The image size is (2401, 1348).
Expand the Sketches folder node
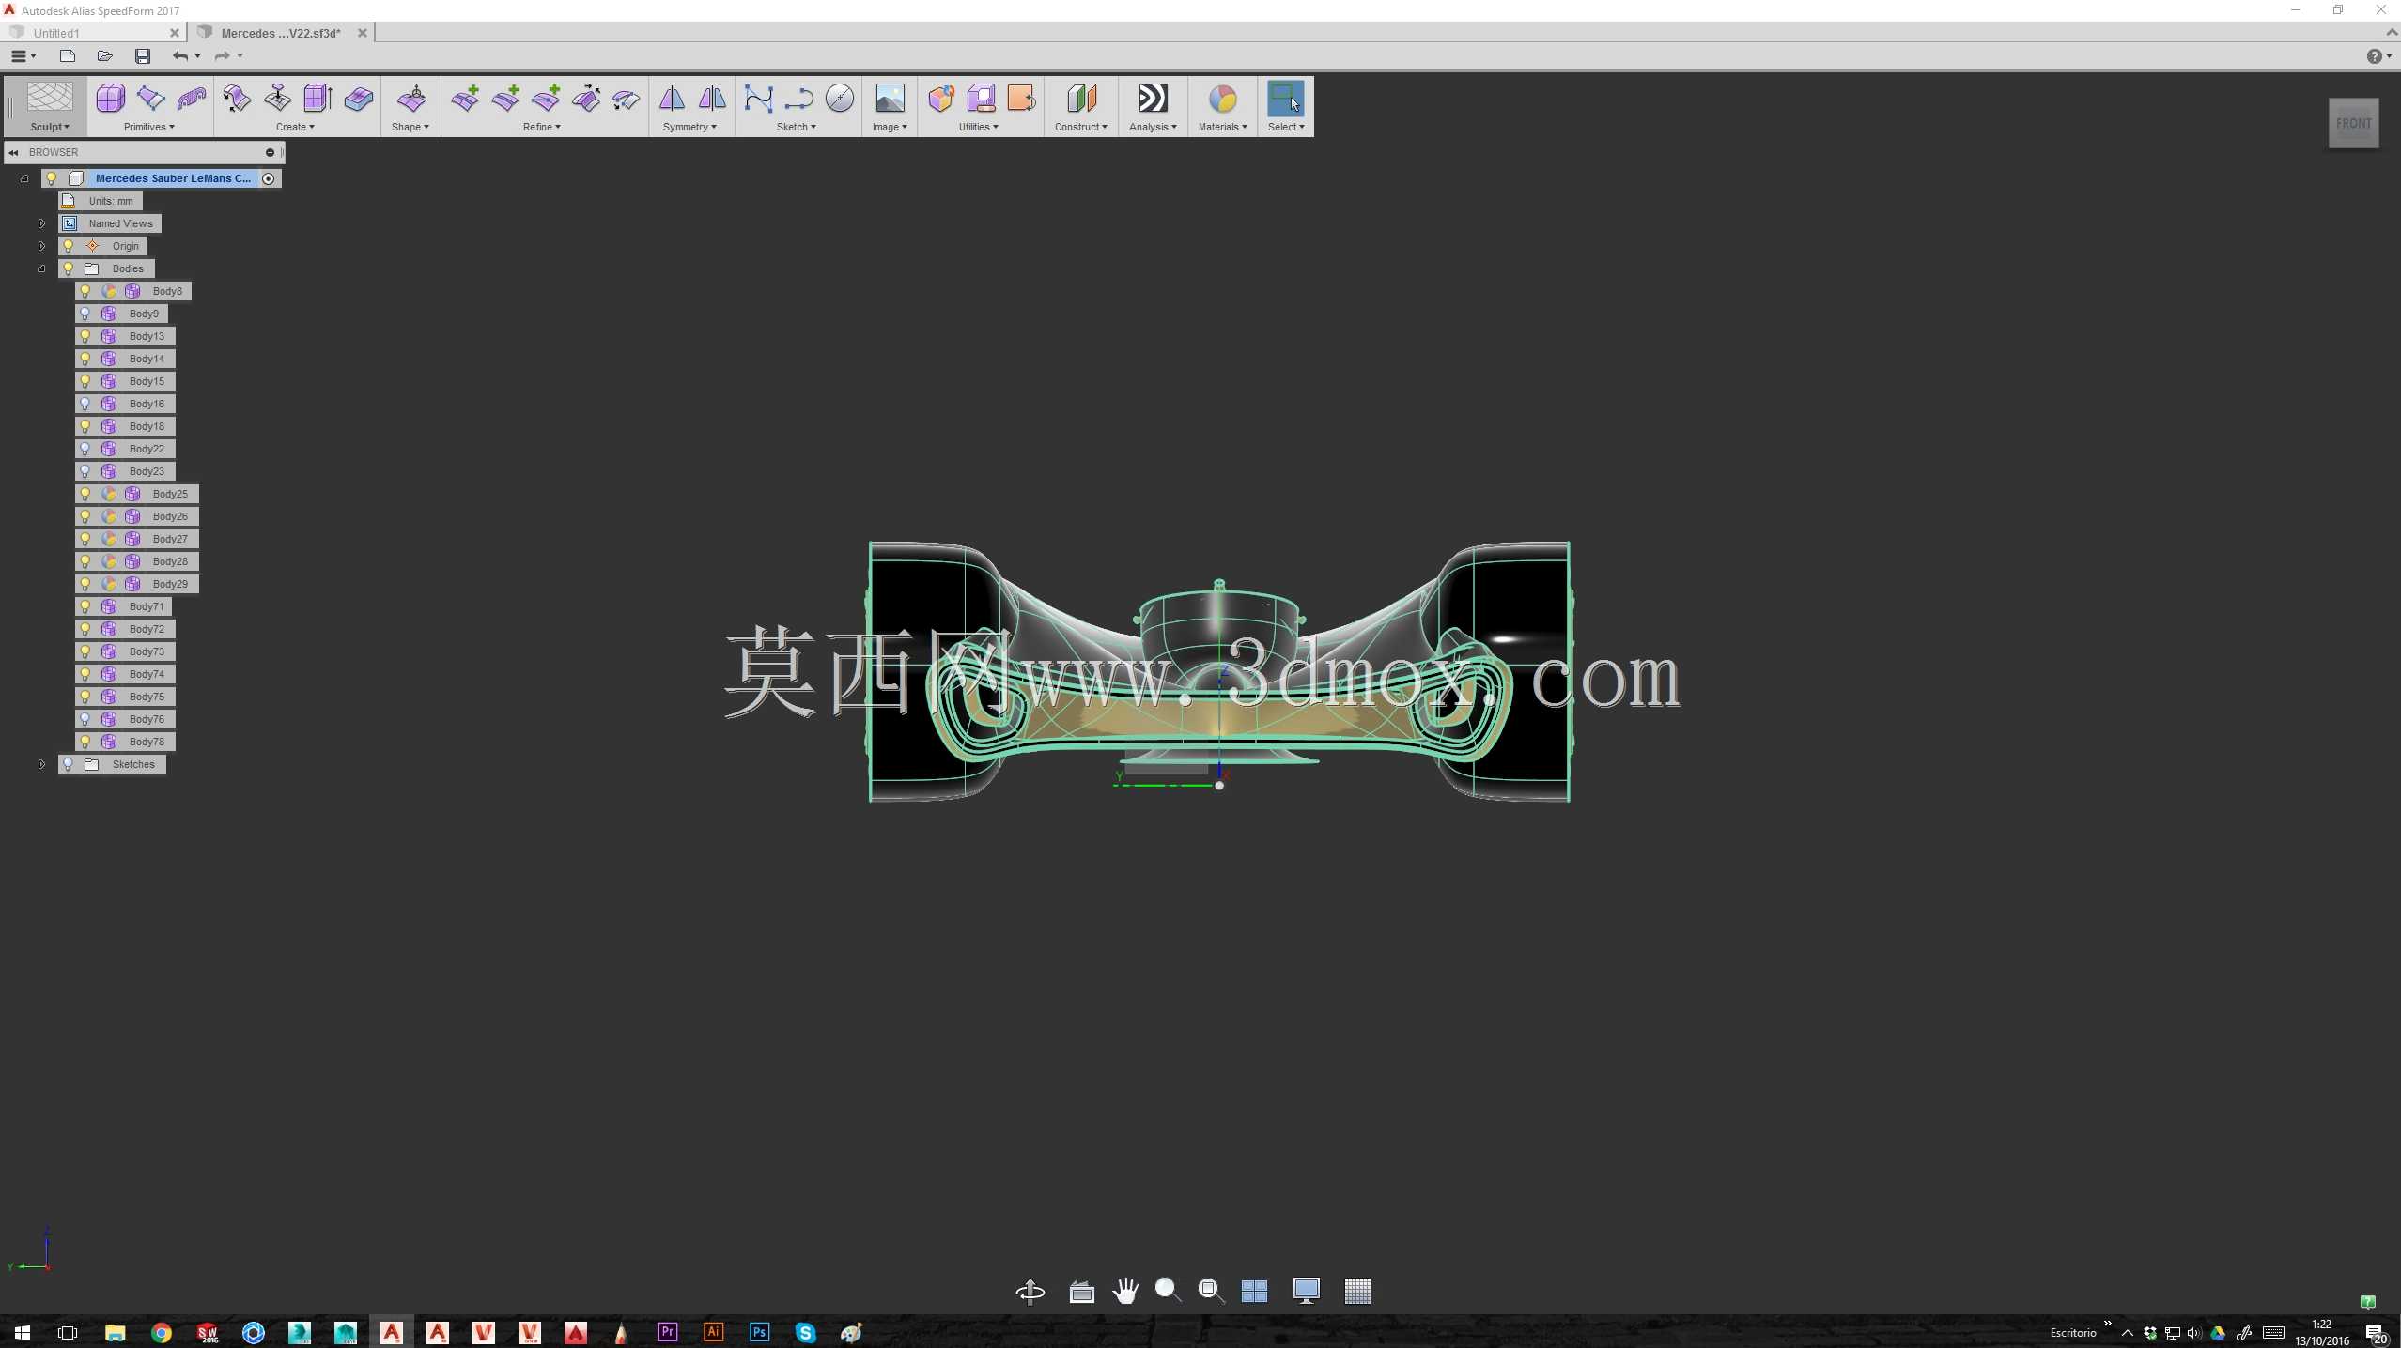point(41,764)
